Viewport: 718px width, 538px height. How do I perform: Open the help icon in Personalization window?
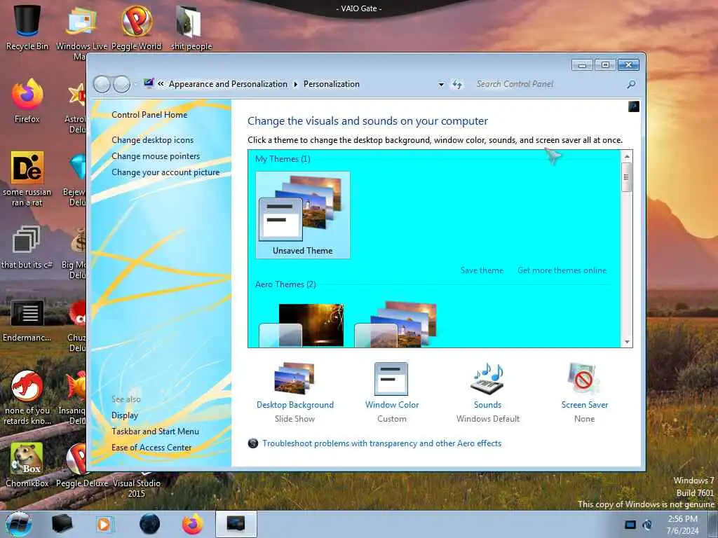pyautogui.click(x=634, y=106)
